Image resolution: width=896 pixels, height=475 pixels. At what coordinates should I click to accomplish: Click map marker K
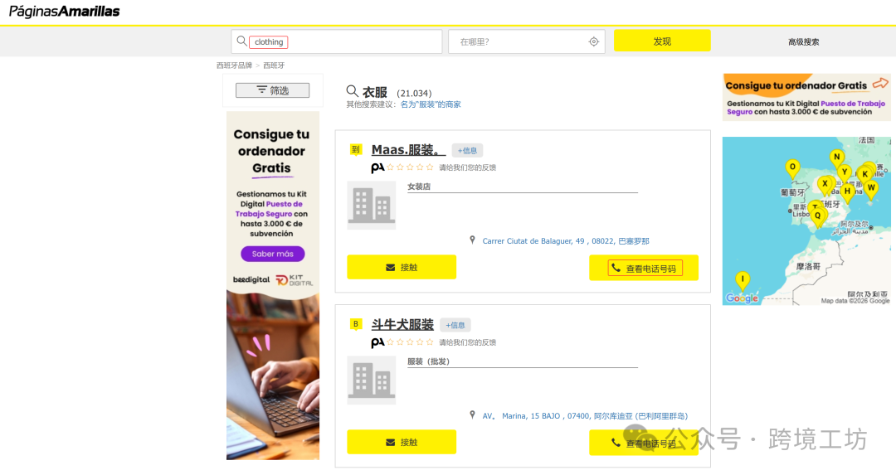pyautogui.click(x=864, y=174)
